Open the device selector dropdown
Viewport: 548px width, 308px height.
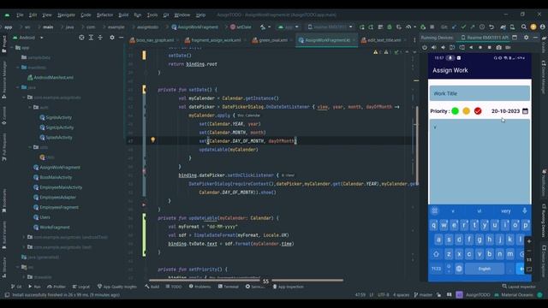click(x=331, y=27)
